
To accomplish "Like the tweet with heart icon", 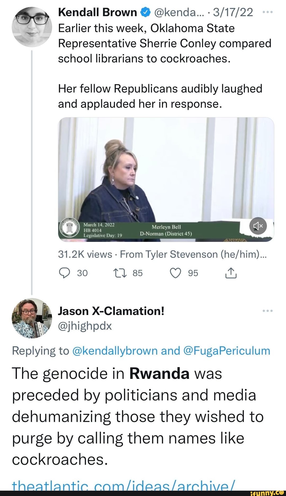I will (x=175, y=273).
